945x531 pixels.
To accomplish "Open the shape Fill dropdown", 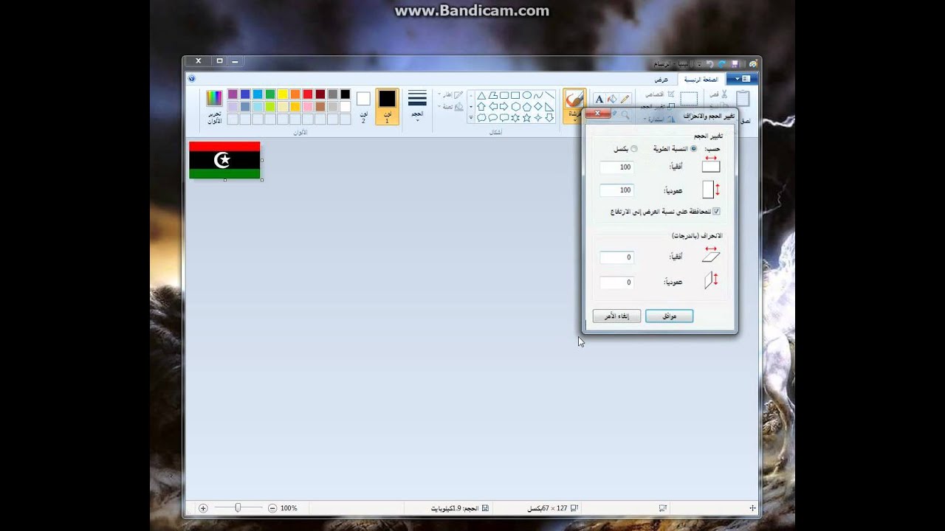I will (450, 107).
